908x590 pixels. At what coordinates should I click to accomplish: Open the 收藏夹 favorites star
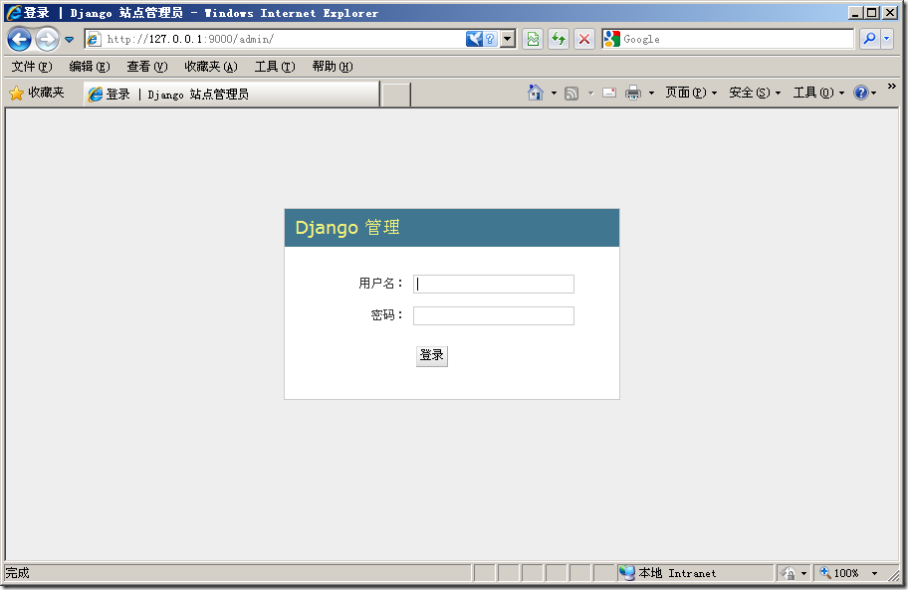coord(34,92)
